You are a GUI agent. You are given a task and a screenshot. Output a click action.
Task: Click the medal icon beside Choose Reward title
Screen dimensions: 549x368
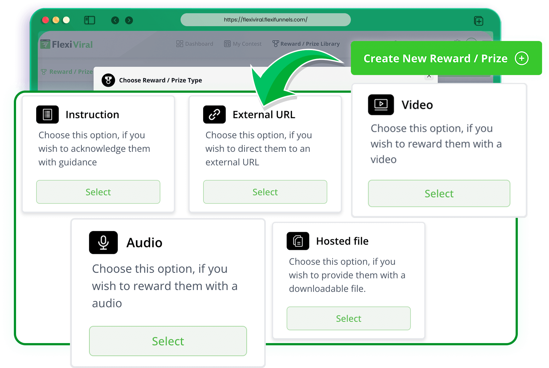(108, 80)
